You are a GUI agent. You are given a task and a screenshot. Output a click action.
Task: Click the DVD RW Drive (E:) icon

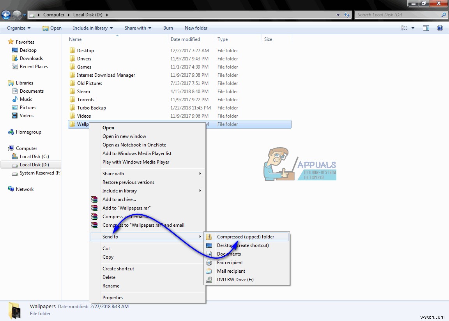(209, 280)
